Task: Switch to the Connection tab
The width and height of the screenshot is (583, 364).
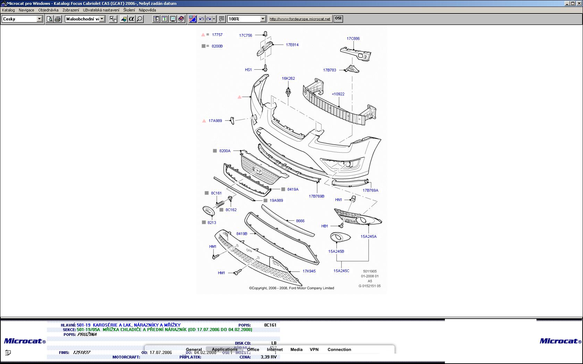Action: point(339,349)
